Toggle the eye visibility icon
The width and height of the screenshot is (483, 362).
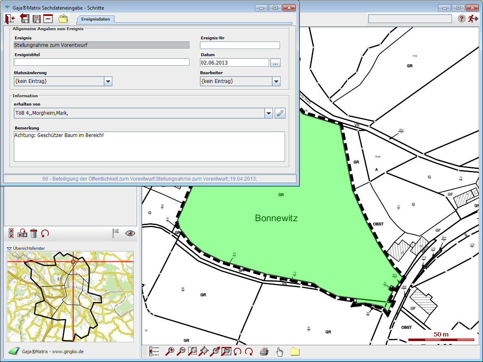130,233
